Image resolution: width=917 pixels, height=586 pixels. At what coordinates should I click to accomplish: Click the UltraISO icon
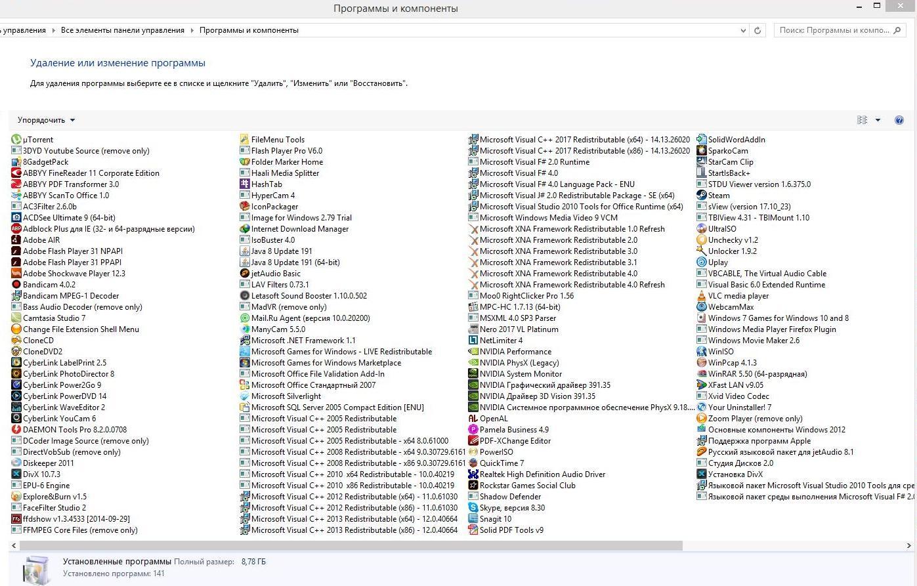[702, 228]
